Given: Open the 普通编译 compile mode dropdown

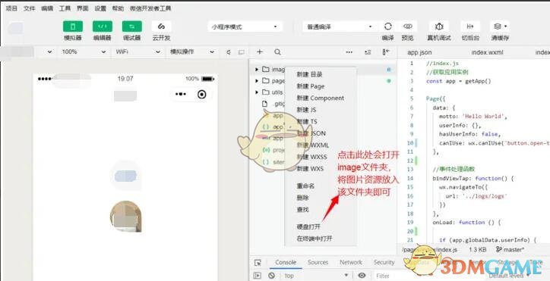Looking at the screenshot, I should [340, 27].
